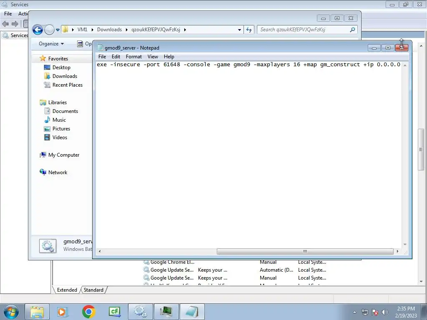The height and width of the screenshot is (320, 427).
Task: Open the Documents library
Action: [65, 111]
